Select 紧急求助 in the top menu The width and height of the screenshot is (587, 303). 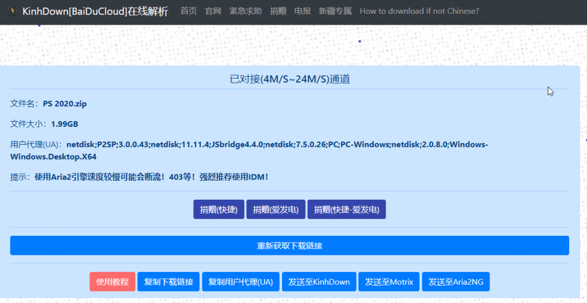245,11
